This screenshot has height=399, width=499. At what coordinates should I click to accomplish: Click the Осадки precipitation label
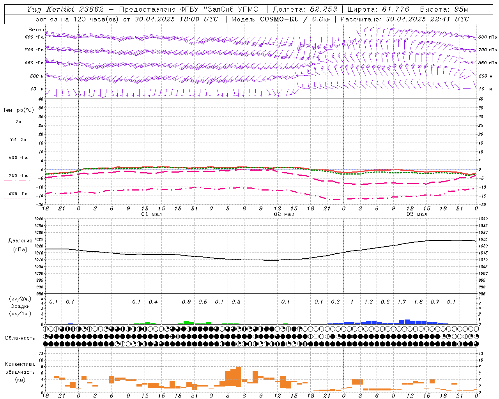click(x=20, y=306)
